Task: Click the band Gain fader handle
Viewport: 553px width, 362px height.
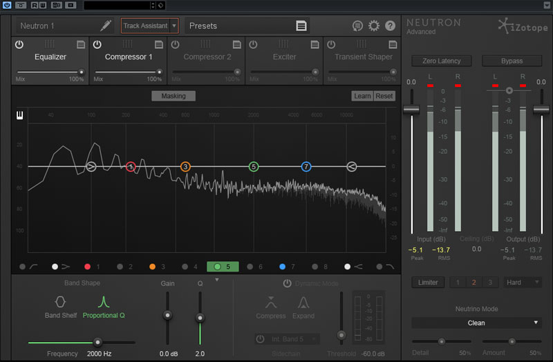Action: (x=167, y=315)
